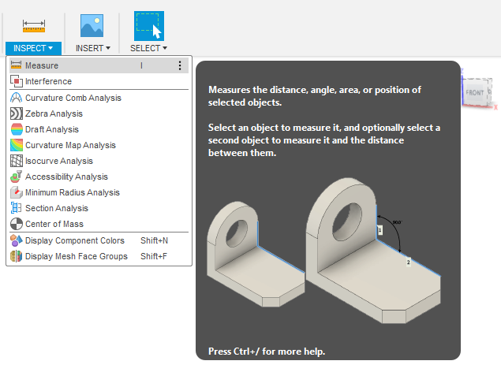Image resolution: width=501 pixels, height=372 pixels.
Task: Choose Measure from the Inspect menu
Action: click(42, 65)
